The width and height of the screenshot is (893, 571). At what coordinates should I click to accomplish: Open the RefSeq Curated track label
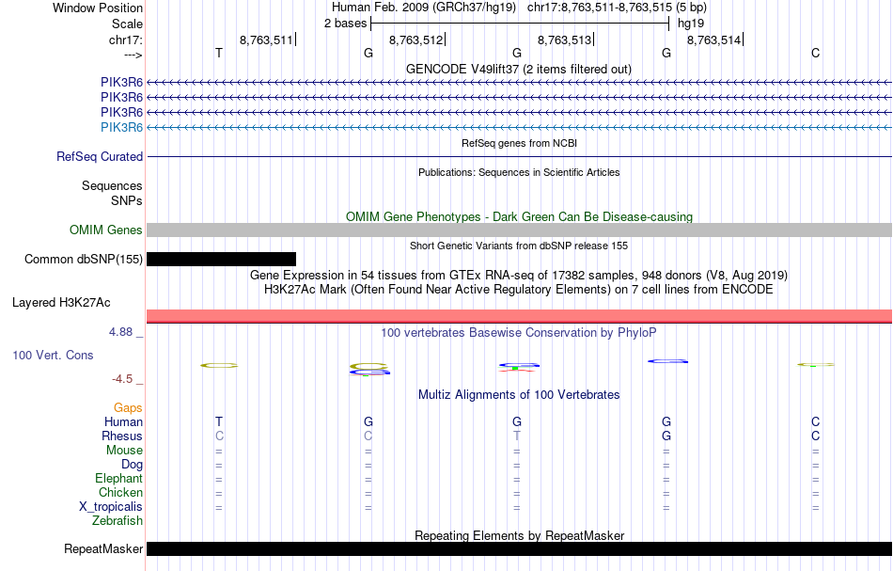click(x=99, y=157)
